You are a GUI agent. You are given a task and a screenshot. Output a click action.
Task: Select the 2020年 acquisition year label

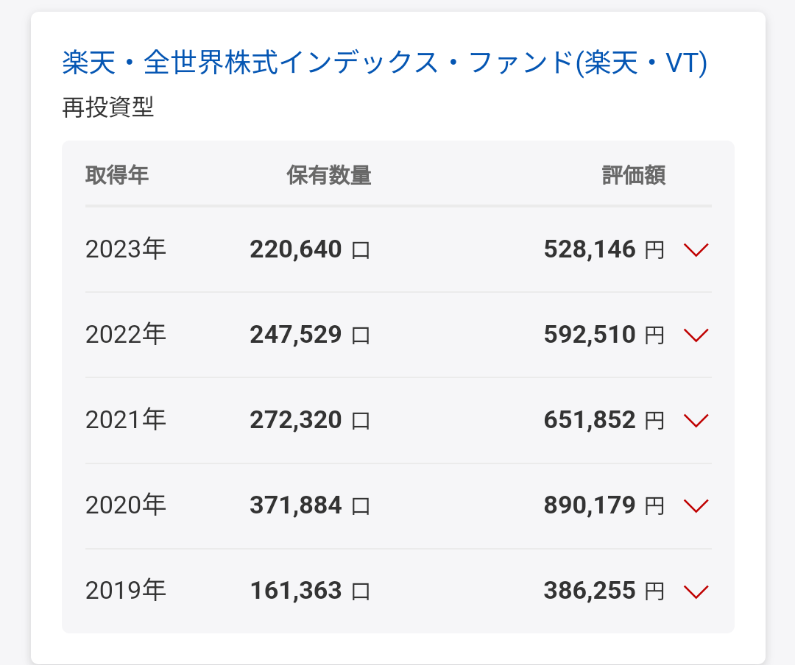coord(126,505)
